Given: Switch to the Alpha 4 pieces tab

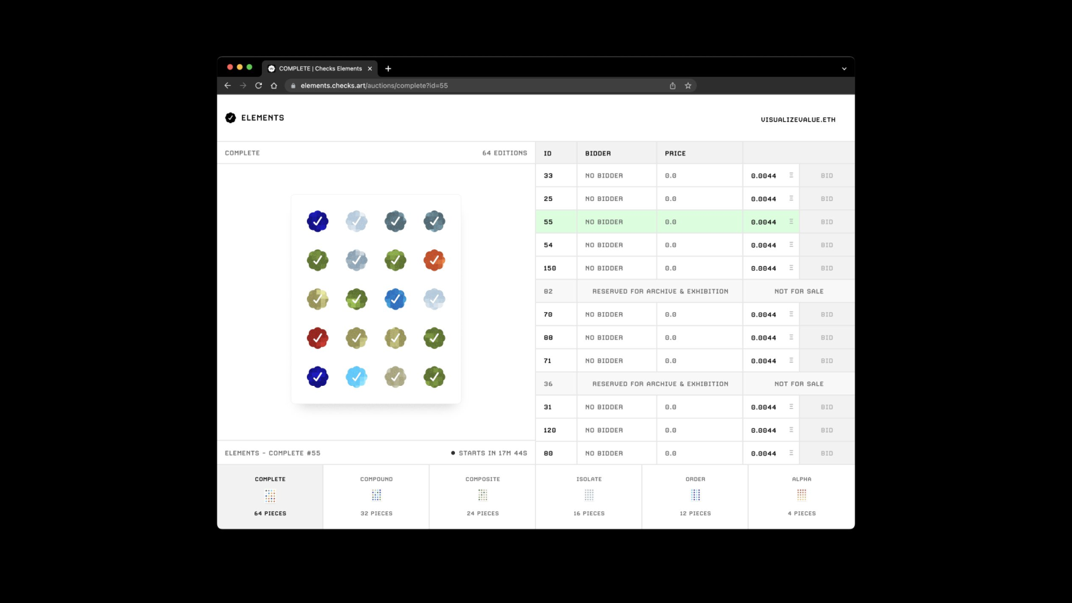Looking at the screenshot, I should click(801, 496).
